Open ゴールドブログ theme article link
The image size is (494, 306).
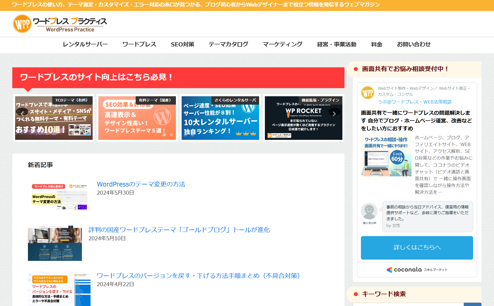coord(179,230)
